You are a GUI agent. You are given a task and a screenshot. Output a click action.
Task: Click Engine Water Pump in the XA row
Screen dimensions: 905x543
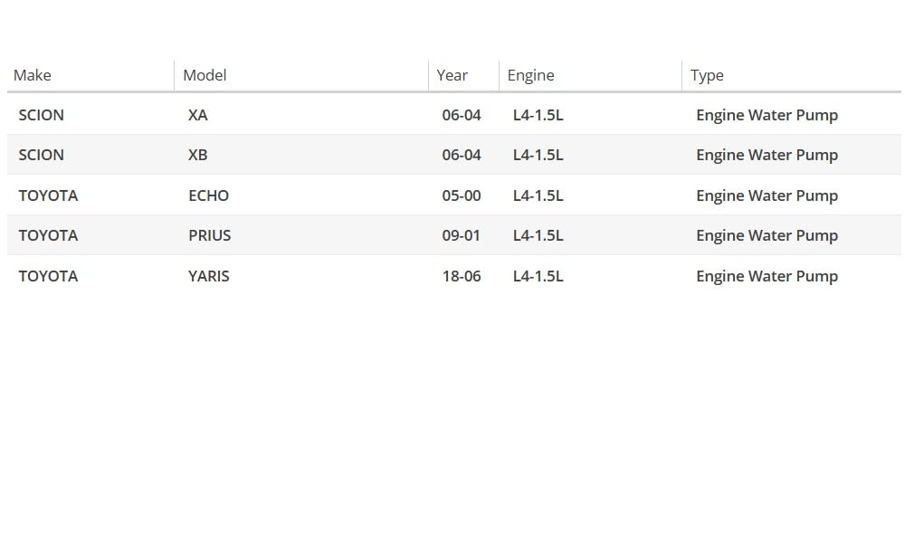(x=767, y=115)
